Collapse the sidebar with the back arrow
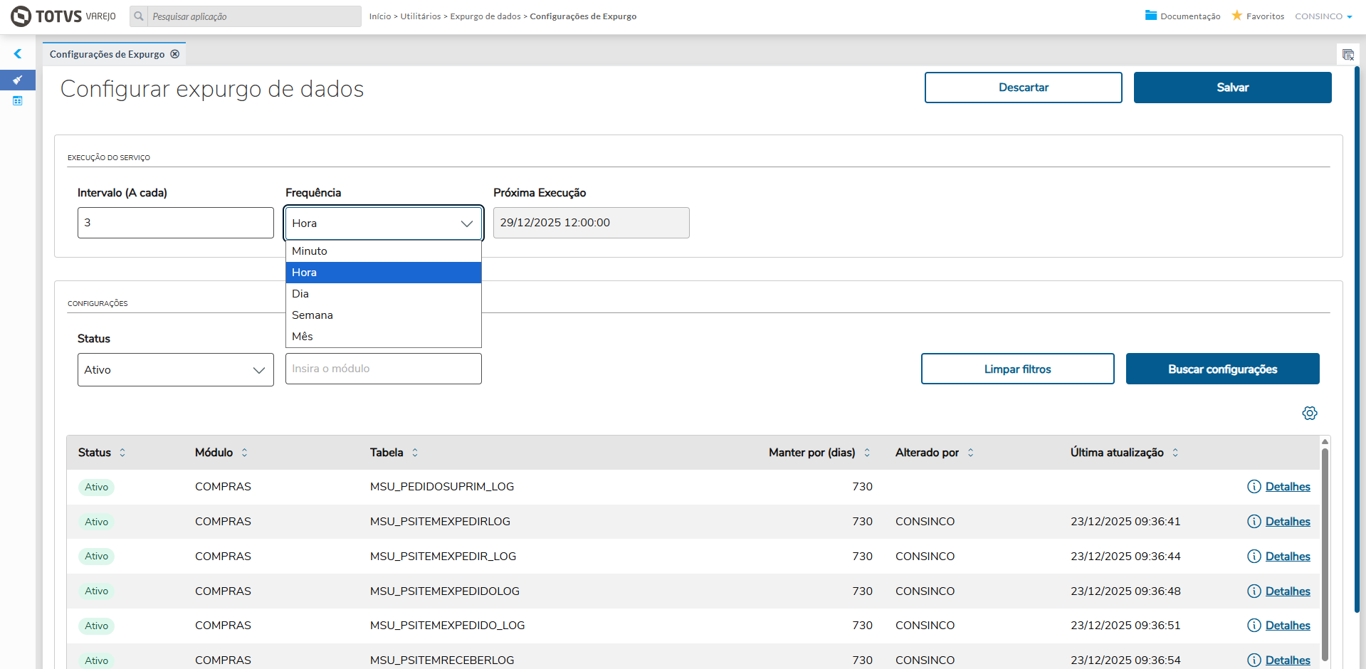Image resolution: width=1366 pixels, height=669 pixels. point(18,54)
